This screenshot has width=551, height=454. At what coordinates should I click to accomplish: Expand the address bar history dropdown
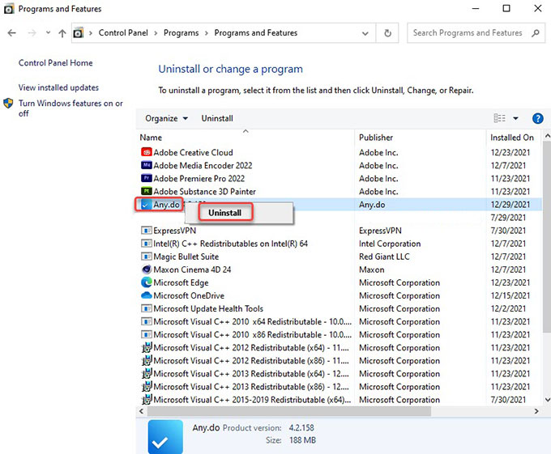[365, 33]
